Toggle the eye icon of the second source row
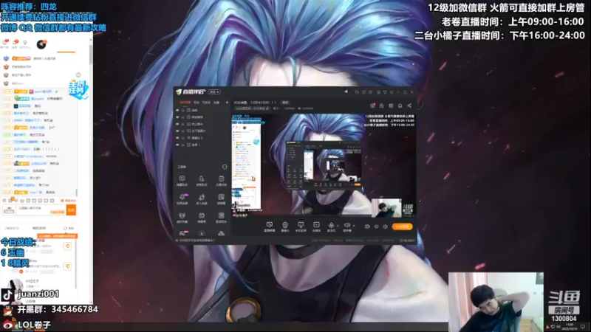 [x=177, y=117]
